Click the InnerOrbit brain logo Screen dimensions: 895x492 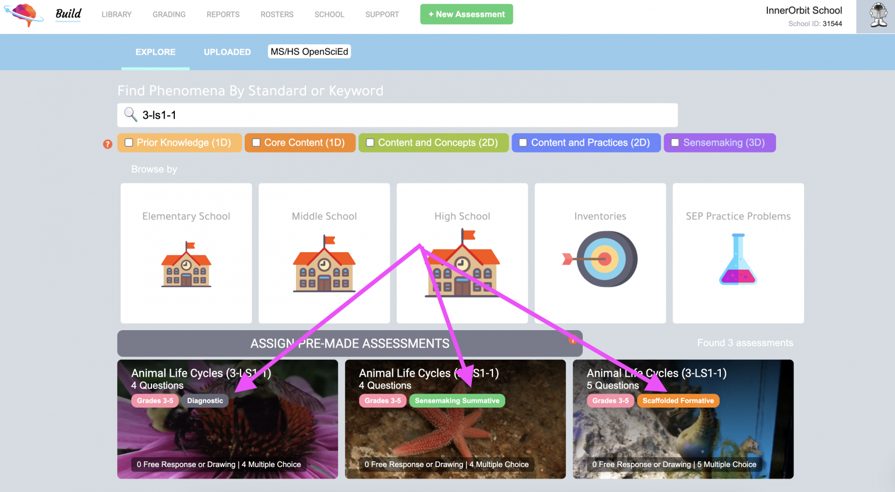tap(24, 16)
